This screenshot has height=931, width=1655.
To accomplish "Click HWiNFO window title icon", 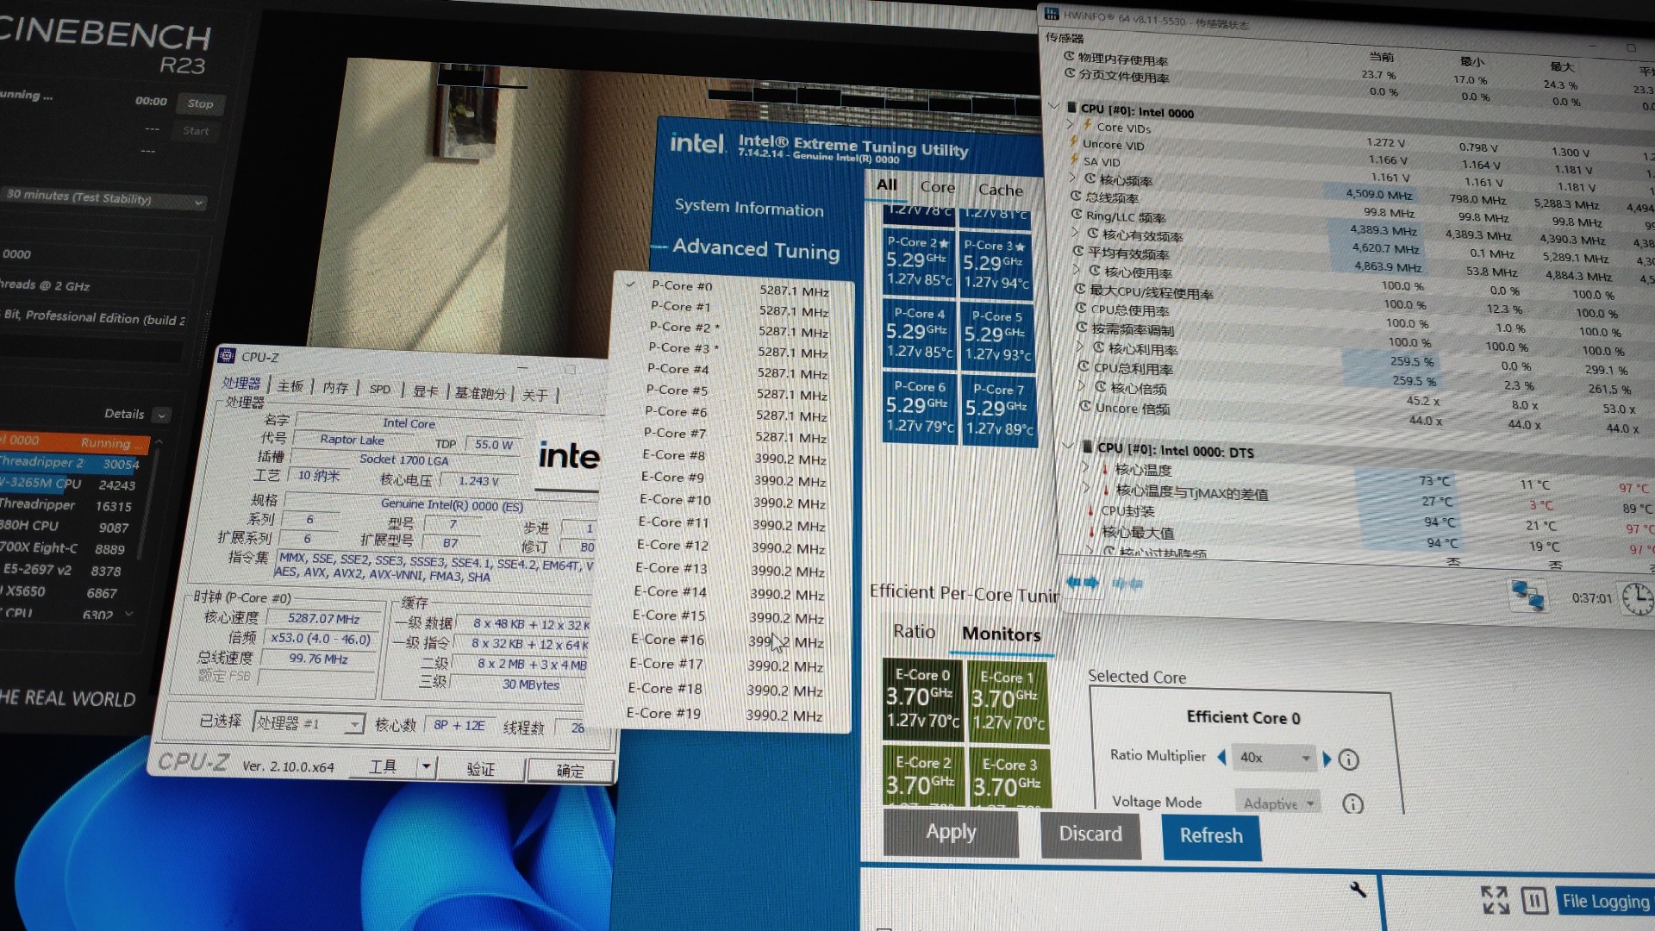I will click(1052, 13).
